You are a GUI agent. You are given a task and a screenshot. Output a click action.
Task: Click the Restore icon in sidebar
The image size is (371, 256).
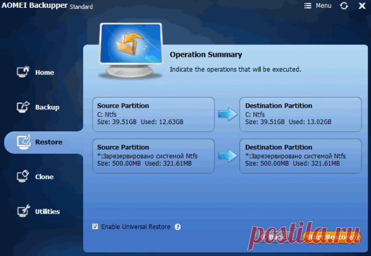point(23,141)
